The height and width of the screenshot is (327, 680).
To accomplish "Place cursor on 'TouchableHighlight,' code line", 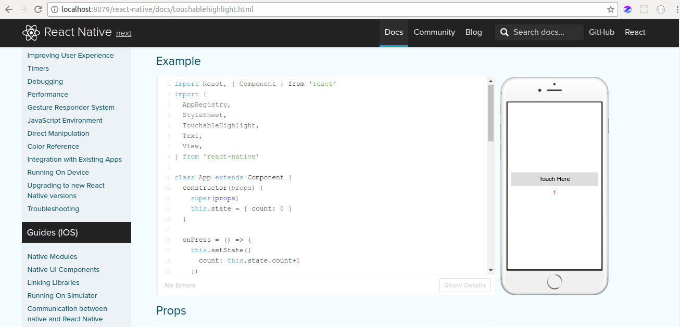I will pos(220,125).
